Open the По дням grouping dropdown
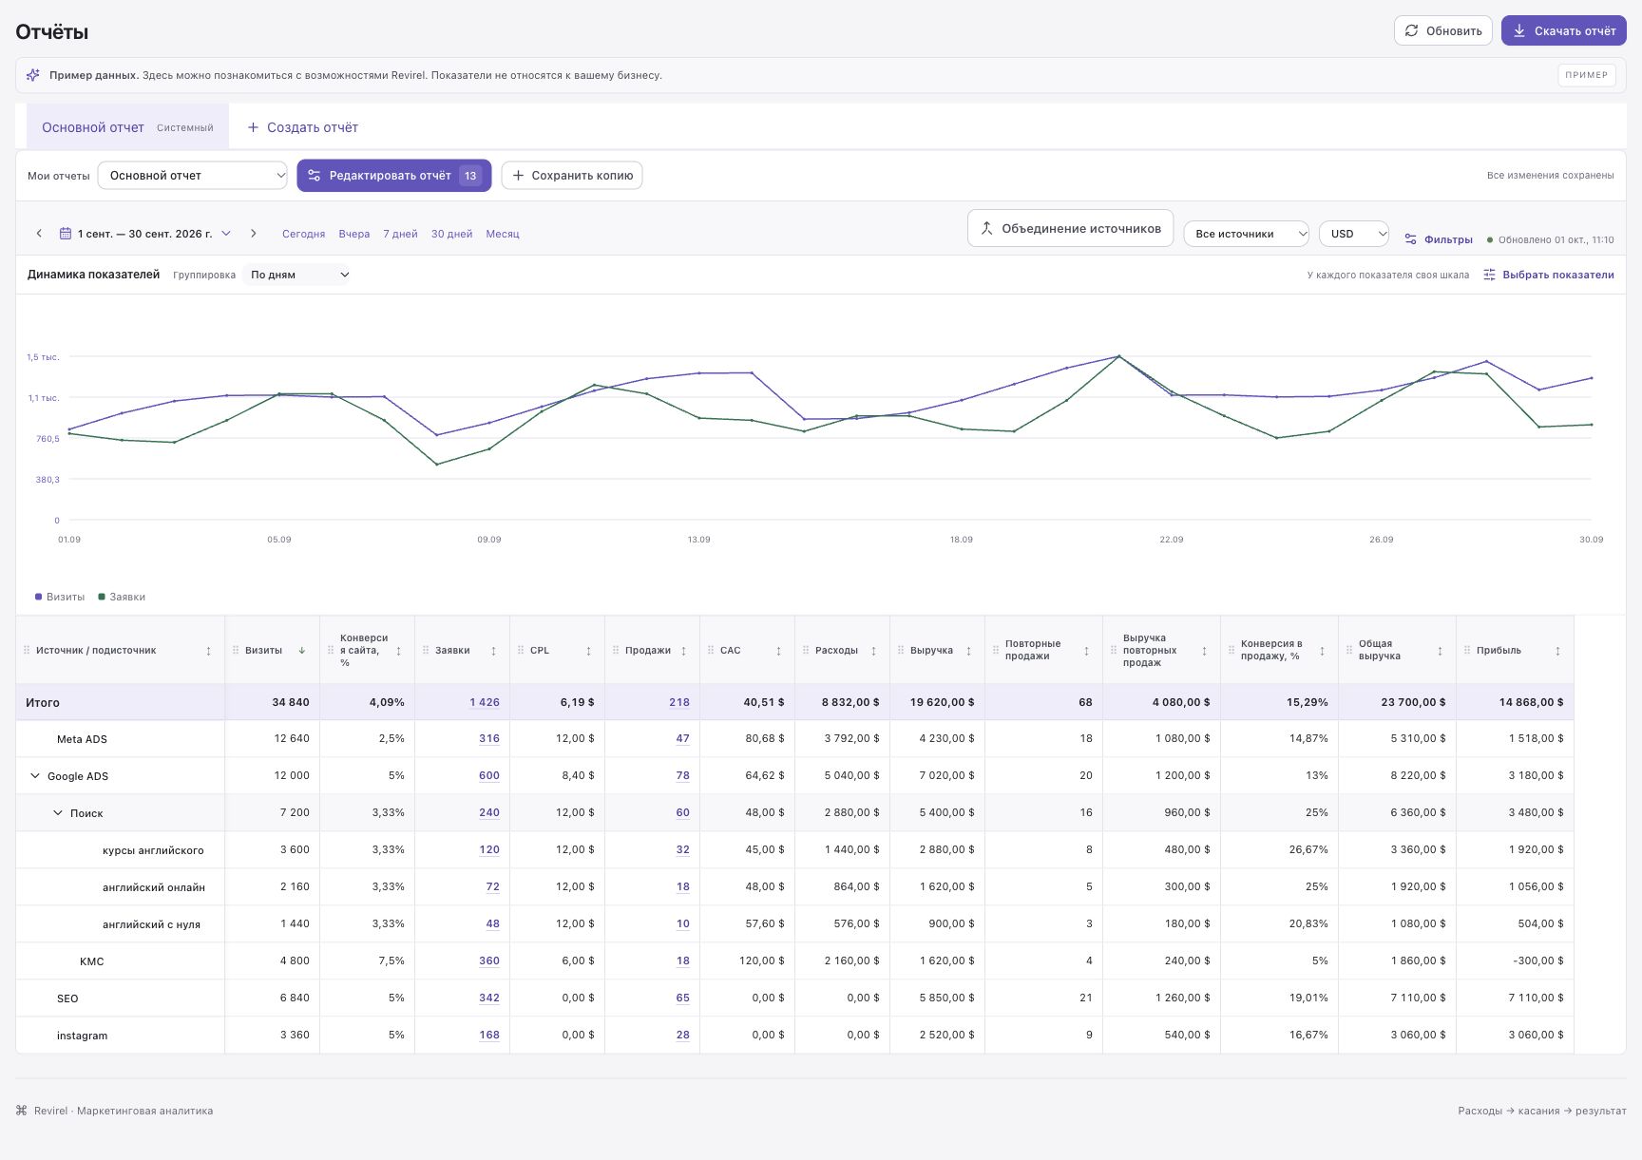 (297, 275)
